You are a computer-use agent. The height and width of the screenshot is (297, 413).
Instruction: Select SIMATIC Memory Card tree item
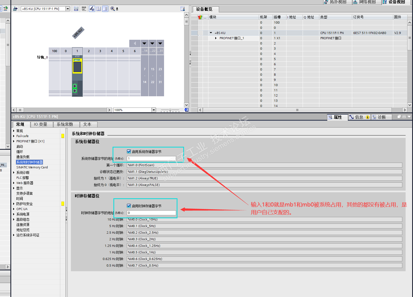pos(32,167)
